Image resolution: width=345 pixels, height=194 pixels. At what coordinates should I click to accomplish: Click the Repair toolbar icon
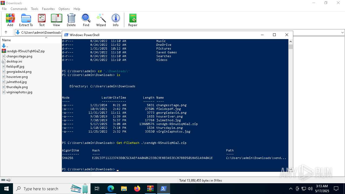click(x=133, y=20)
